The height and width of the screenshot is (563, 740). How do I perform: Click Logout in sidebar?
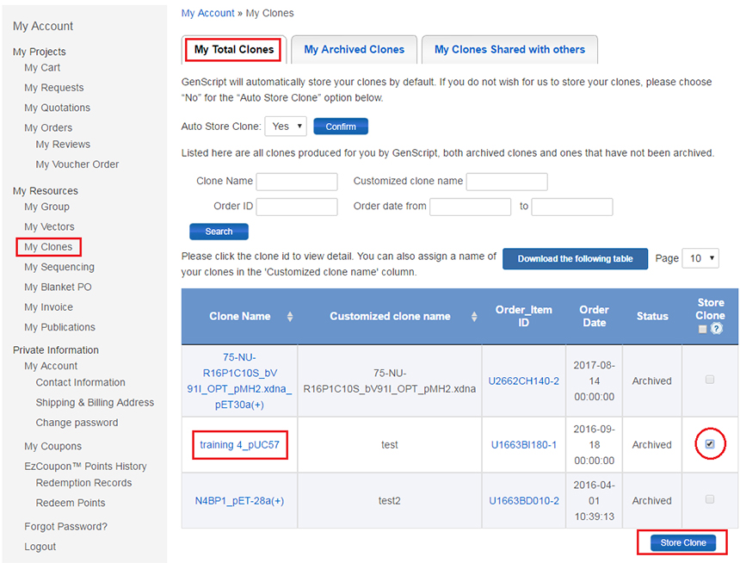40,547
